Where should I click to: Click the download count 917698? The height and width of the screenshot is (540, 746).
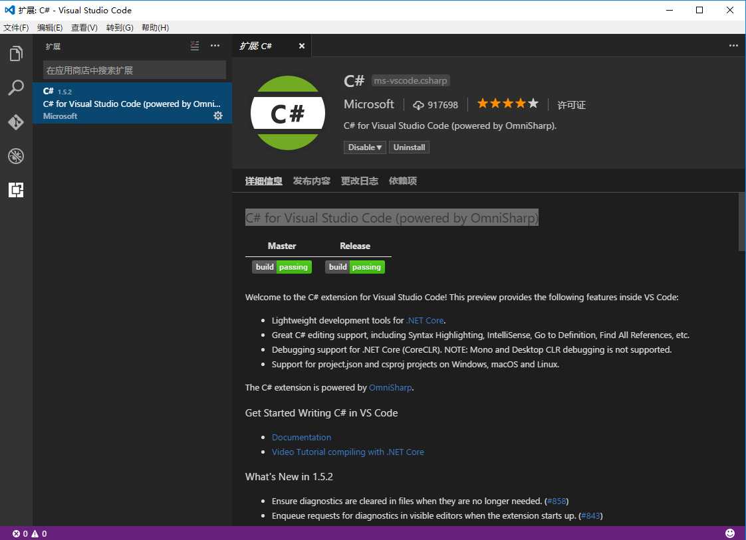(x=435, y=105)
